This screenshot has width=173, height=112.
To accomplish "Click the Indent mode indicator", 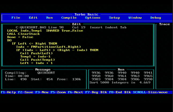I will pyautogui.click(x=111, y=27).
